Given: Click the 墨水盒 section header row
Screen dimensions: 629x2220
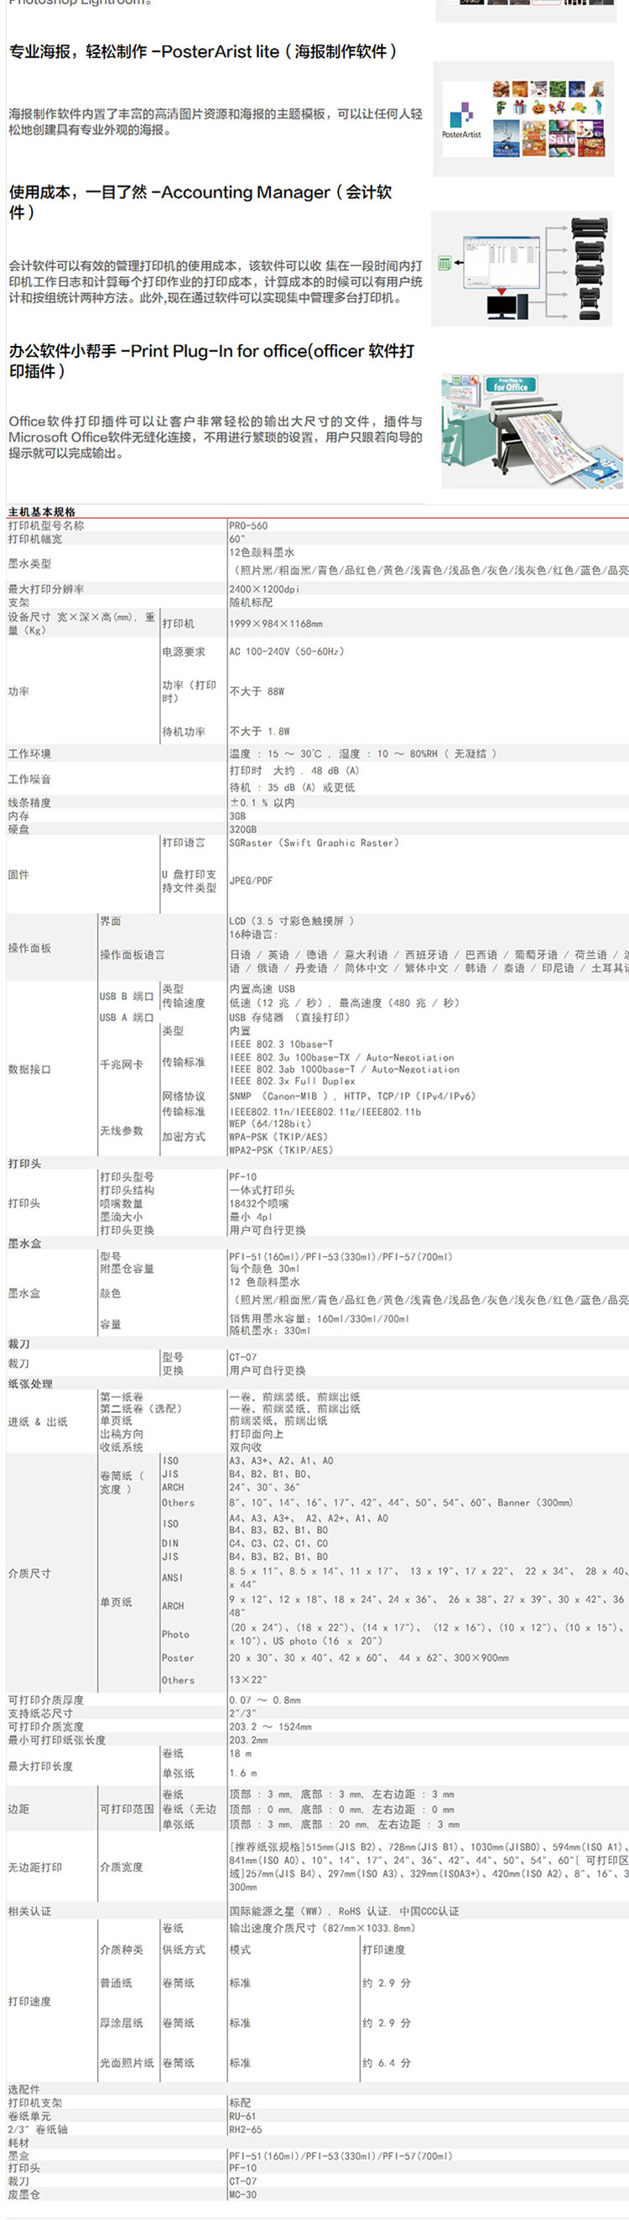Looking at the screenshot, I should pos(25,1244).
